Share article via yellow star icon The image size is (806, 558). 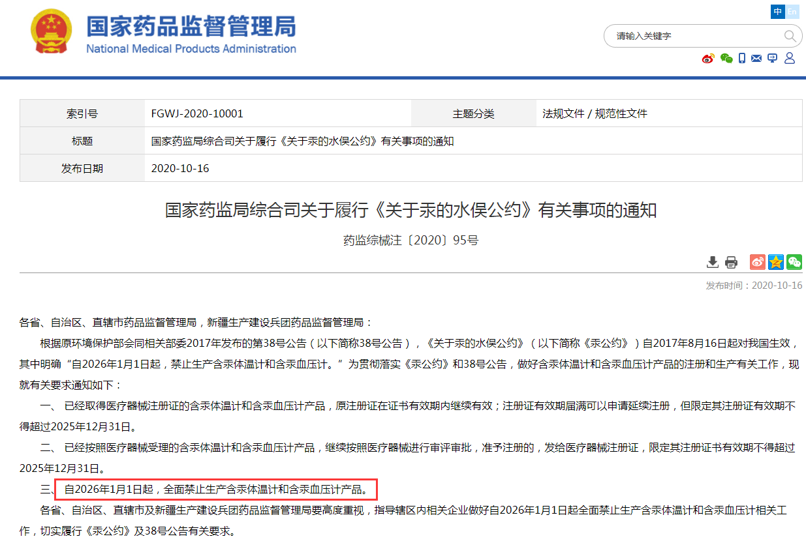(775, 262)
